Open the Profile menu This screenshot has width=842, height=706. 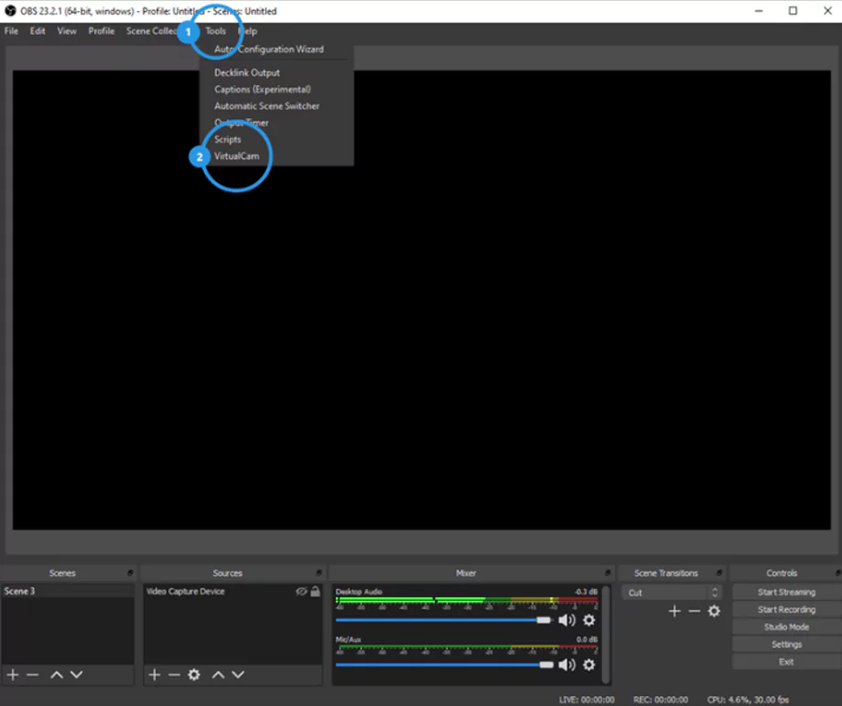101,31
